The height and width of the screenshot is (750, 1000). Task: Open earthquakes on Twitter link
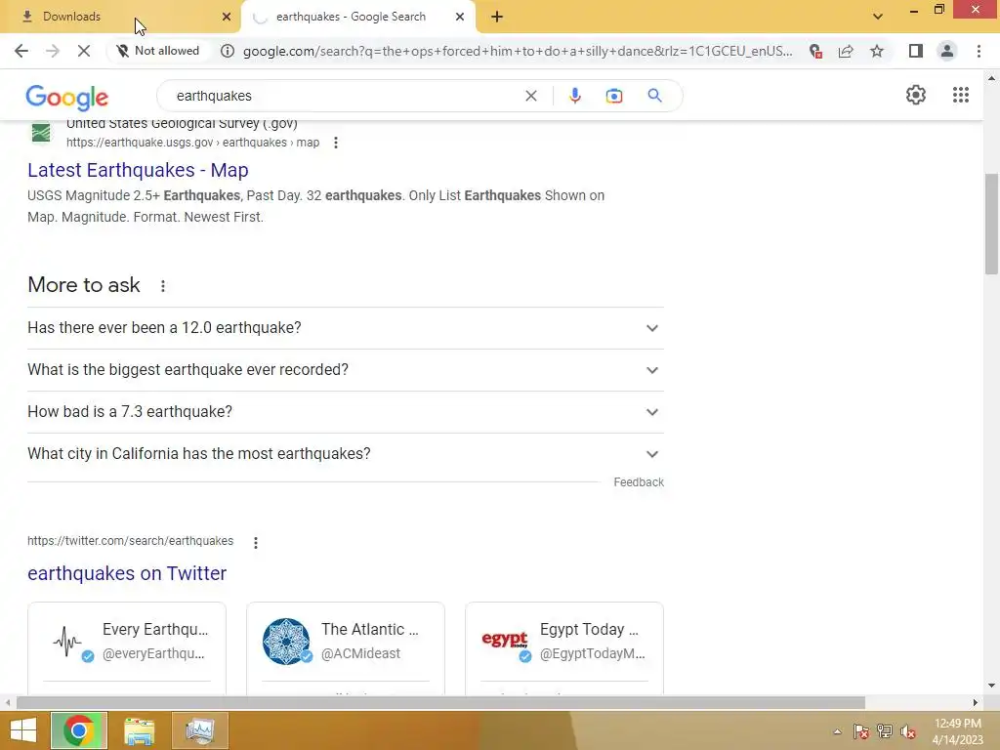127,573
